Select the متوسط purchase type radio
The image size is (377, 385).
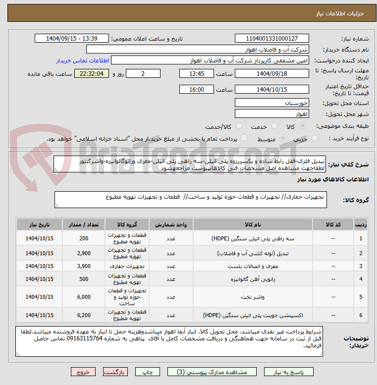[283, 138]
